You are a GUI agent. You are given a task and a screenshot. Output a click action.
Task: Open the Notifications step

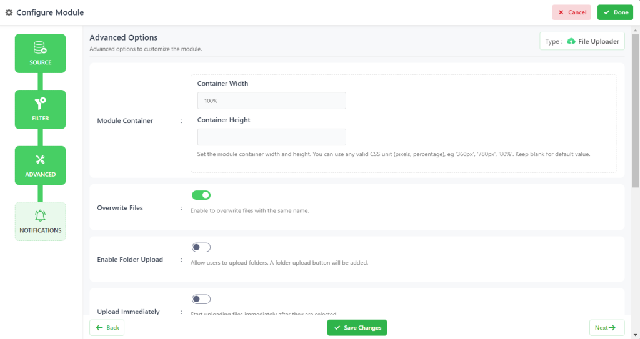[x=41, y=221]
